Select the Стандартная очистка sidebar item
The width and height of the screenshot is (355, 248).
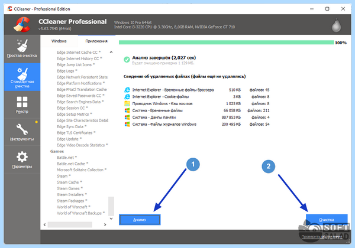pos(22,77)
